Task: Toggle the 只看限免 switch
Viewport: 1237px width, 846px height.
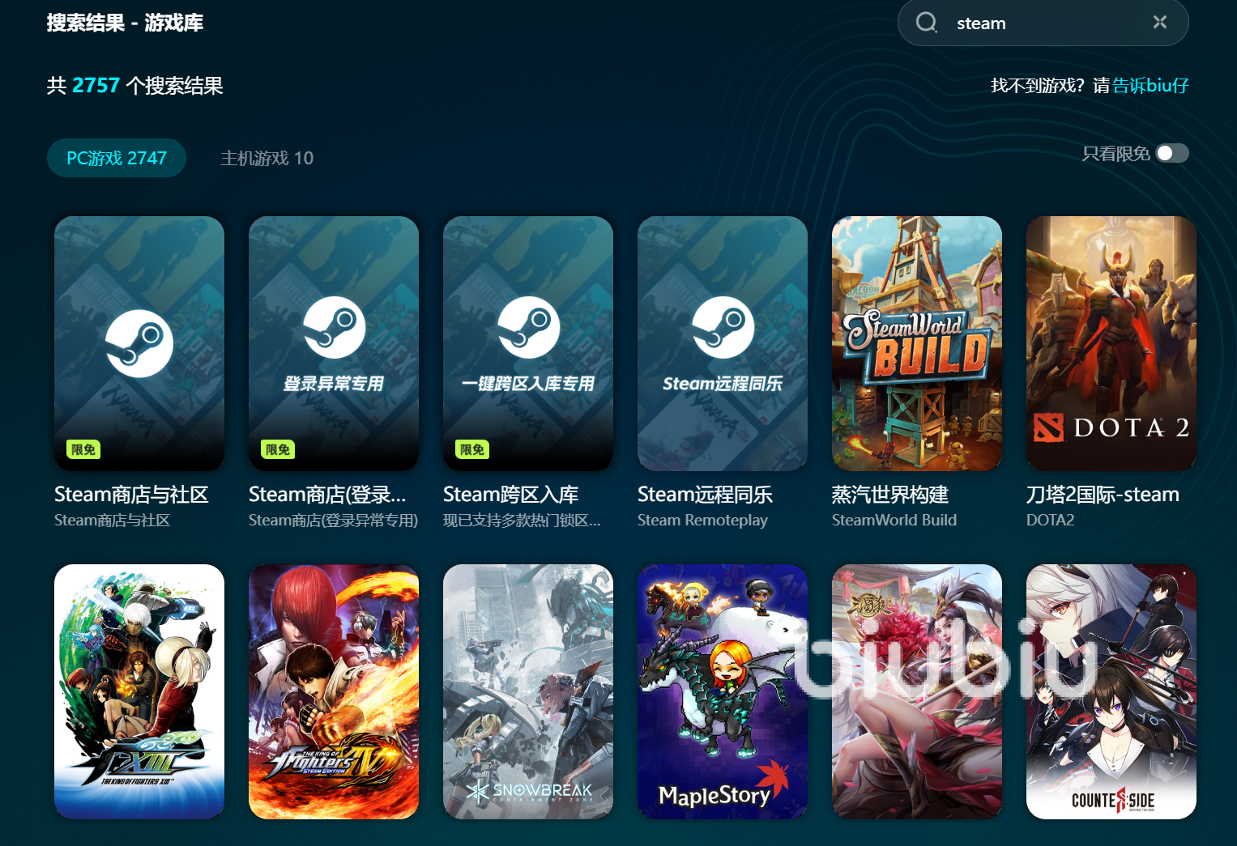Action: point(1172,153)
